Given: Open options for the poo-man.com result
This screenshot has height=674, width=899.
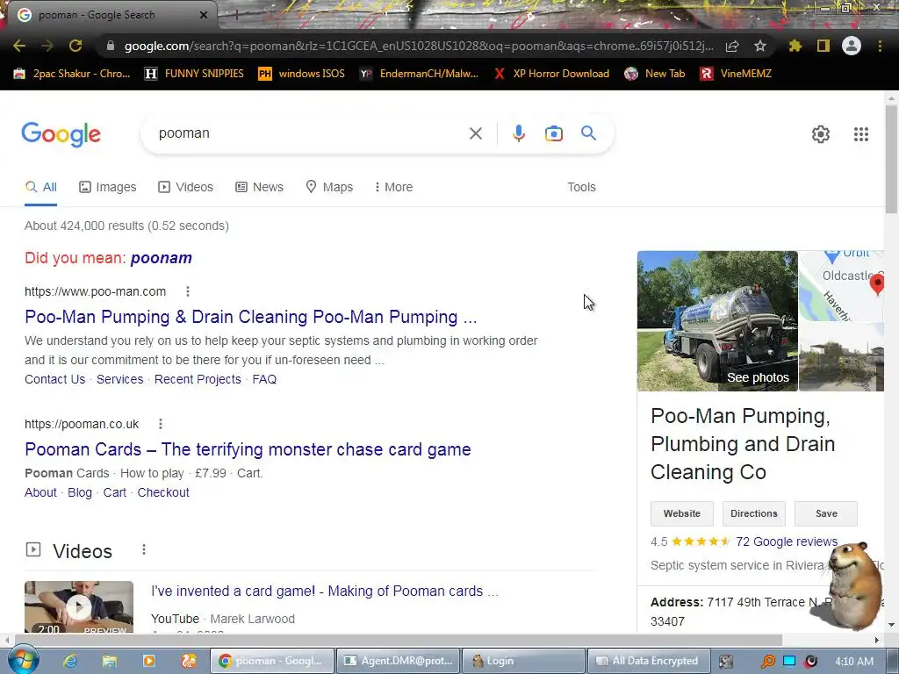Looking at the screenshot, I should tap(188, 291).
